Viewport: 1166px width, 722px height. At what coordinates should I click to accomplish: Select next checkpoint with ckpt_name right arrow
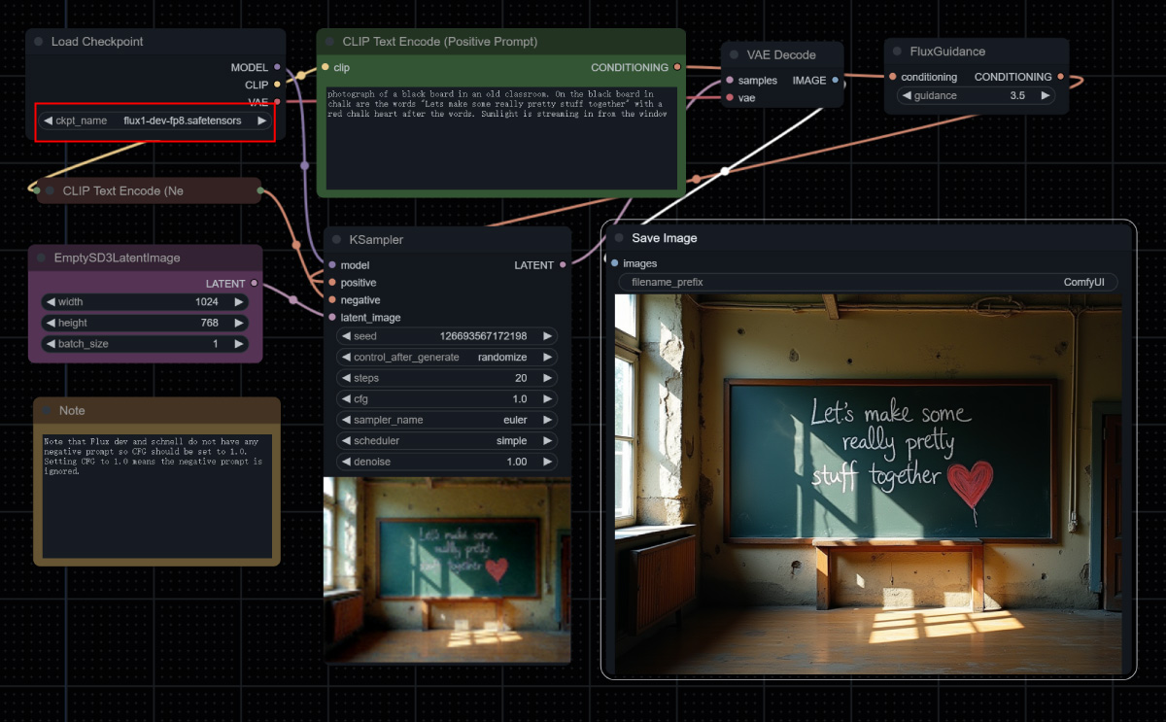[x=261, y=120]
